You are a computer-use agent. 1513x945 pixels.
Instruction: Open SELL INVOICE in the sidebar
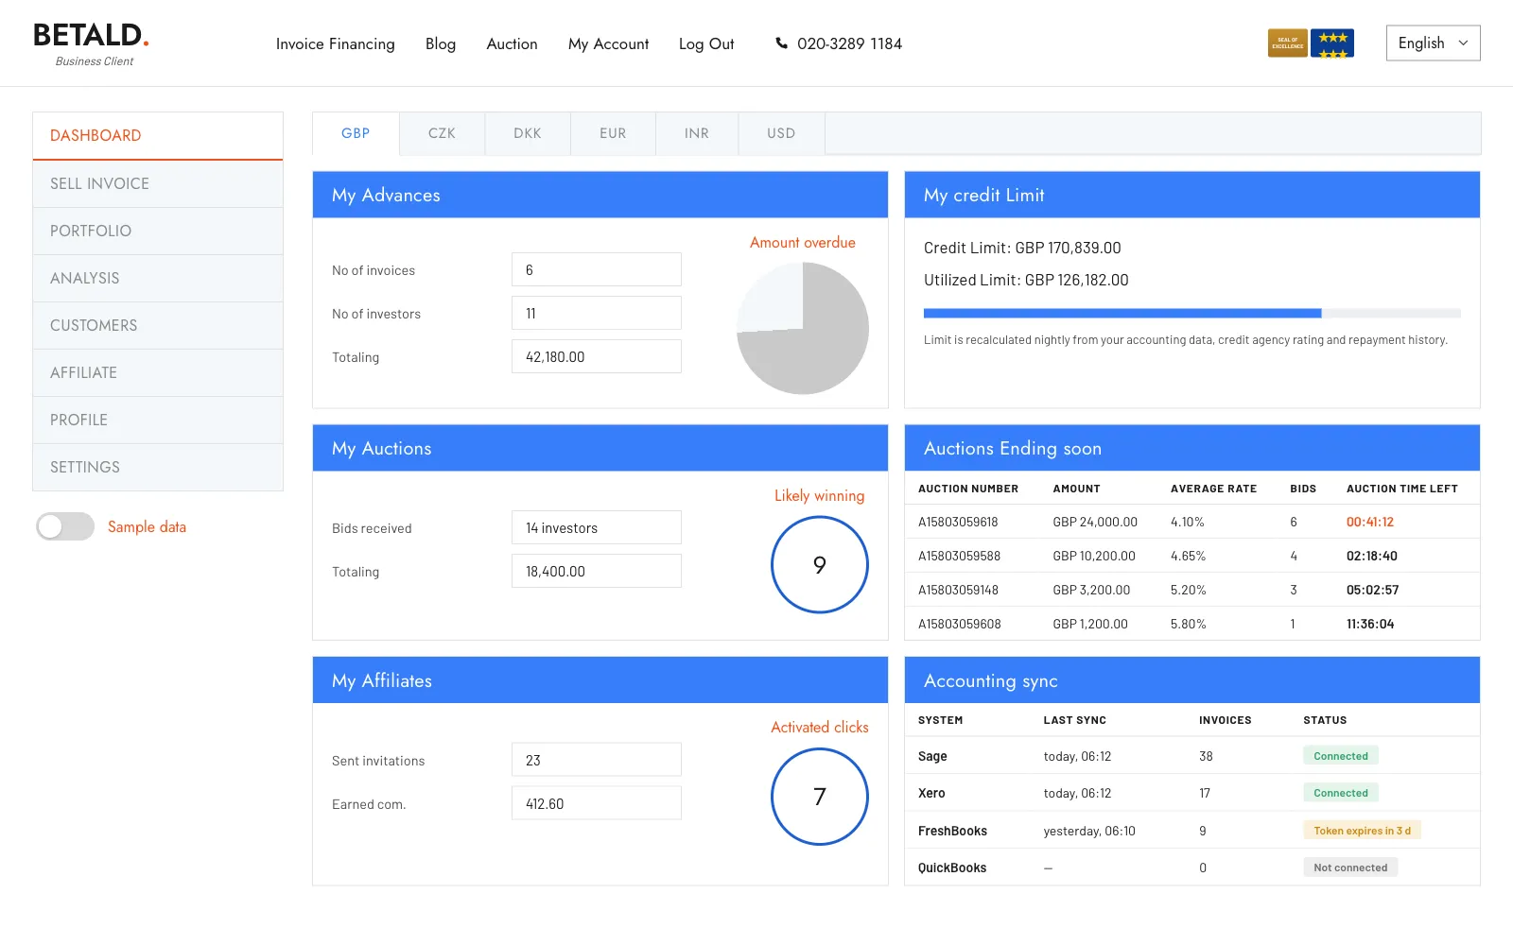coord(158,183)
